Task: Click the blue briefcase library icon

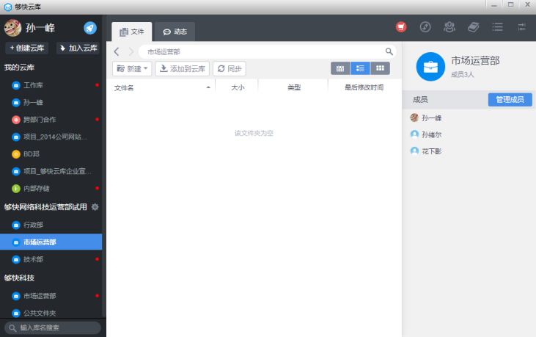Action: coord(430,67)
